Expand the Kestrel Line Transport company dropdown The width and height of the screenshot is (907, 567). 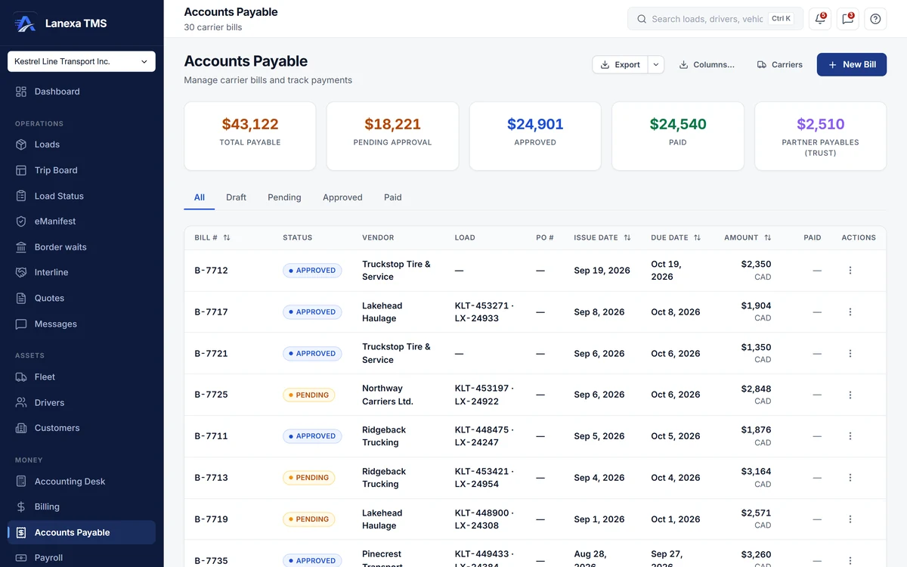point(82,61)
